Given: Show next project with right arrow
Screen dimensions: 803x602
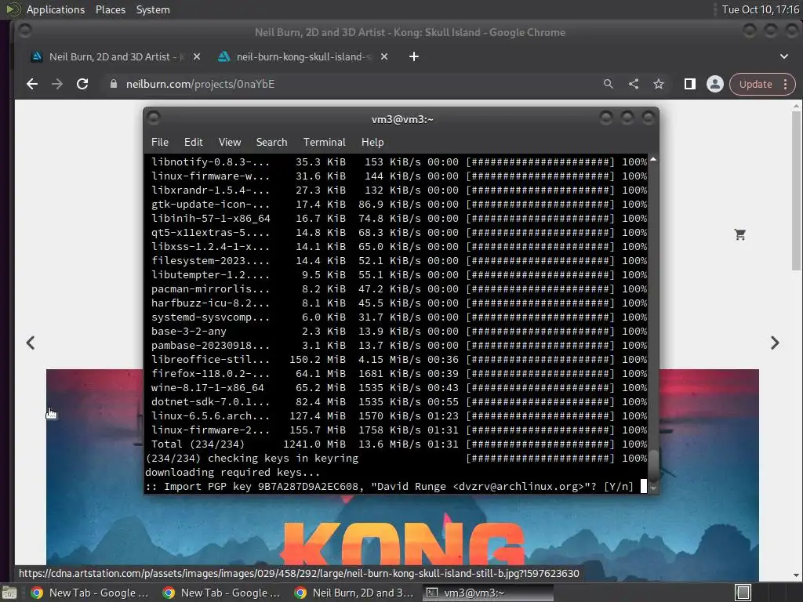Looking at the screenshot, I should point(775,343).
